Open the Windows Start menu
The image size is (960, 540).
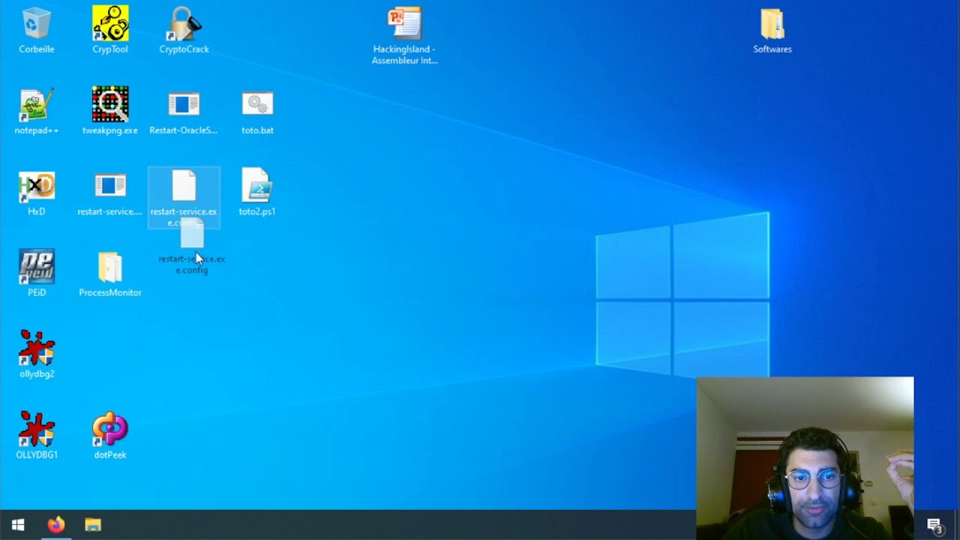click(18, 525)
